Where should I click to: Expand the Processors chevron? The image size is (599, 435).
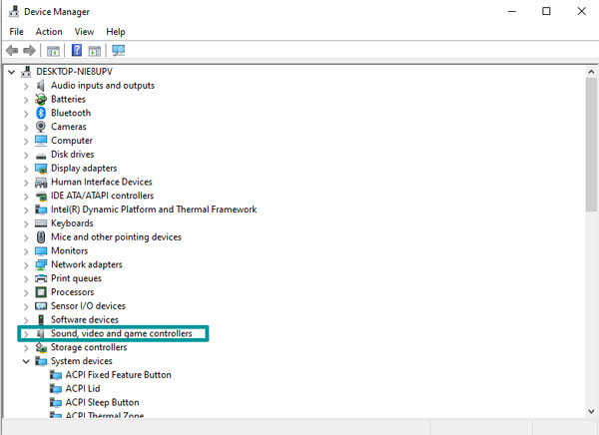pyautogui.click(x=26, y=292)
